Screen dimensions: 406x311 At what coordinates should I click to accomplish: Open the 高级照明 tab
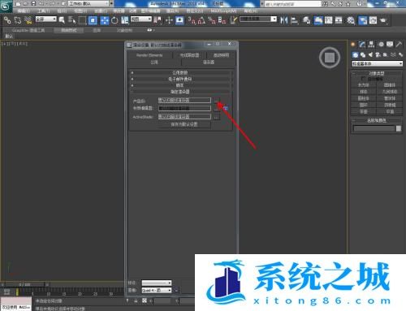click(x=221, y=55)
